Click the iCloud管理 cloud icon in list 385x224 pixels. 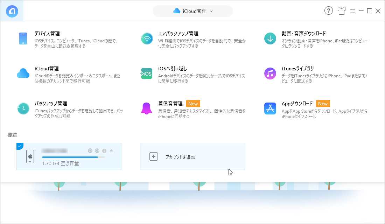click(x=23, y=73)
